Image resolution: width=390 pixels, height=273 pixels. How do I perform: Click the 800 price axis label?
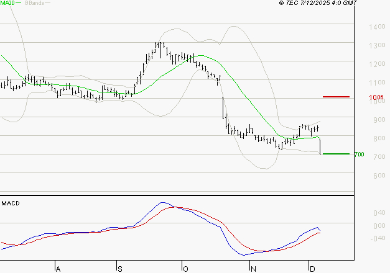(379, 138)
